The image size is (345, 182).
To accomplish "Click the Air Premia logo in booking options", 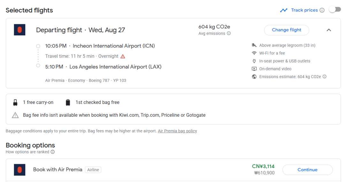I will (19, 170).
